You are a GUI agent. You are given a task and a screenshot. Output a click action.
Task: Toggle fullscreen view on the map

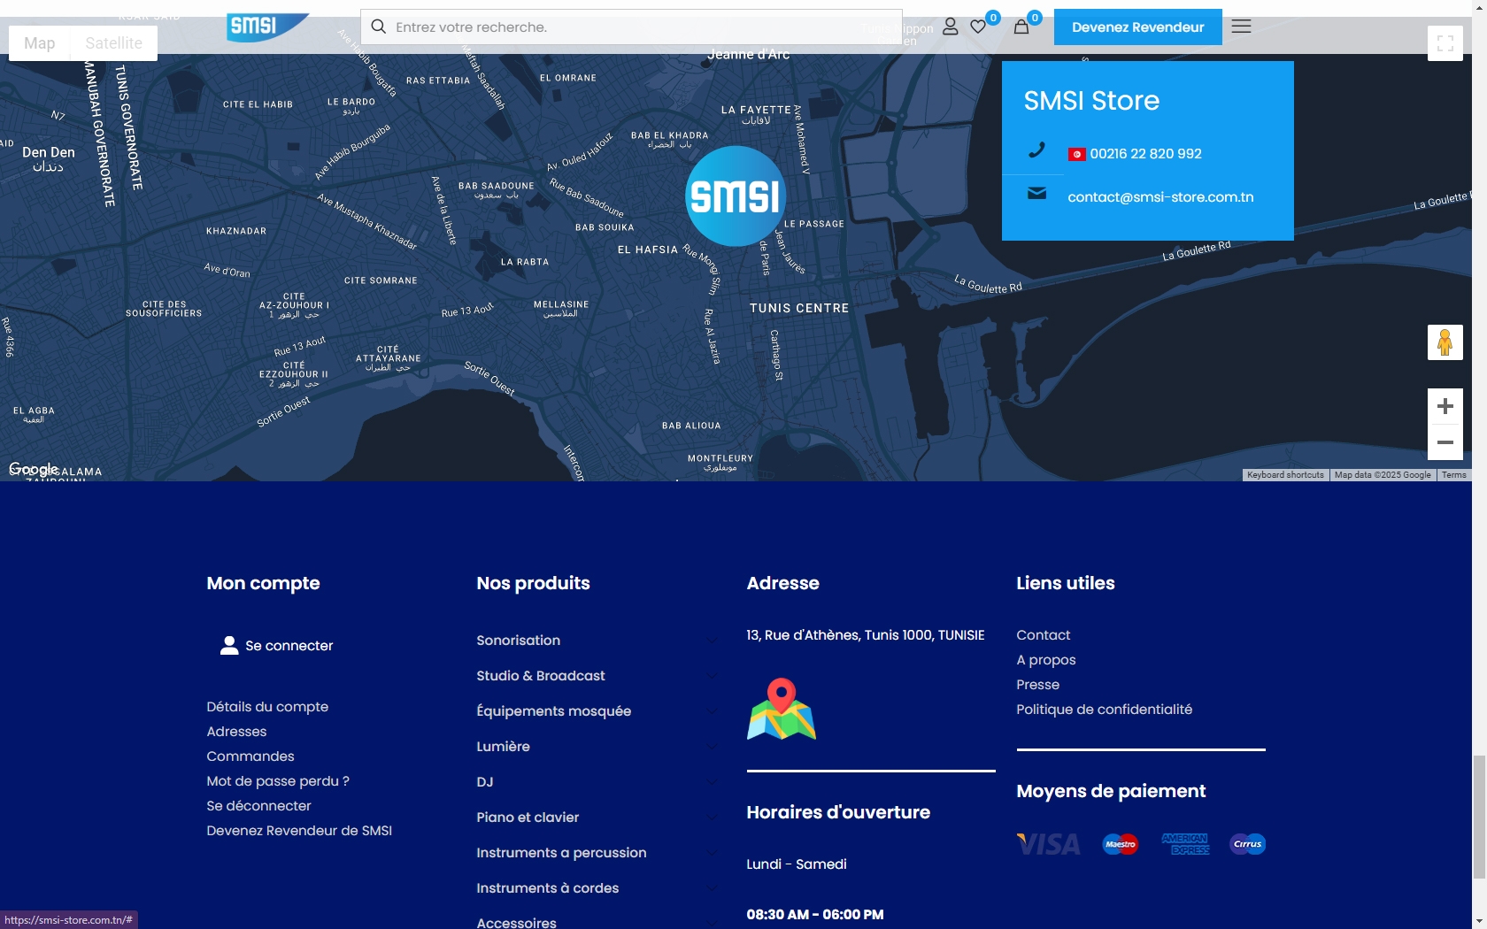[x=1445, y=43]
